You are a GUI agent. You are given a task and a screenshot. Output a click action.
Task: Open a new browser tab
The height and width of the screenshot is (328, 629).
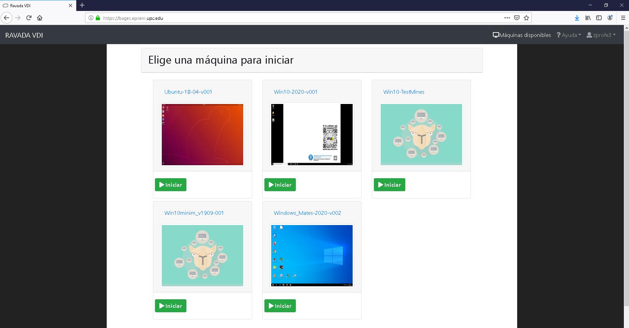click(x=82, y=5)
